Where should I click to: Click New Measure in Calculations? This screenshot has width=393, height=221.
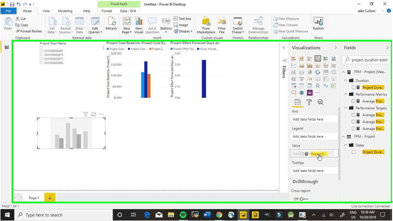point(286,19)
